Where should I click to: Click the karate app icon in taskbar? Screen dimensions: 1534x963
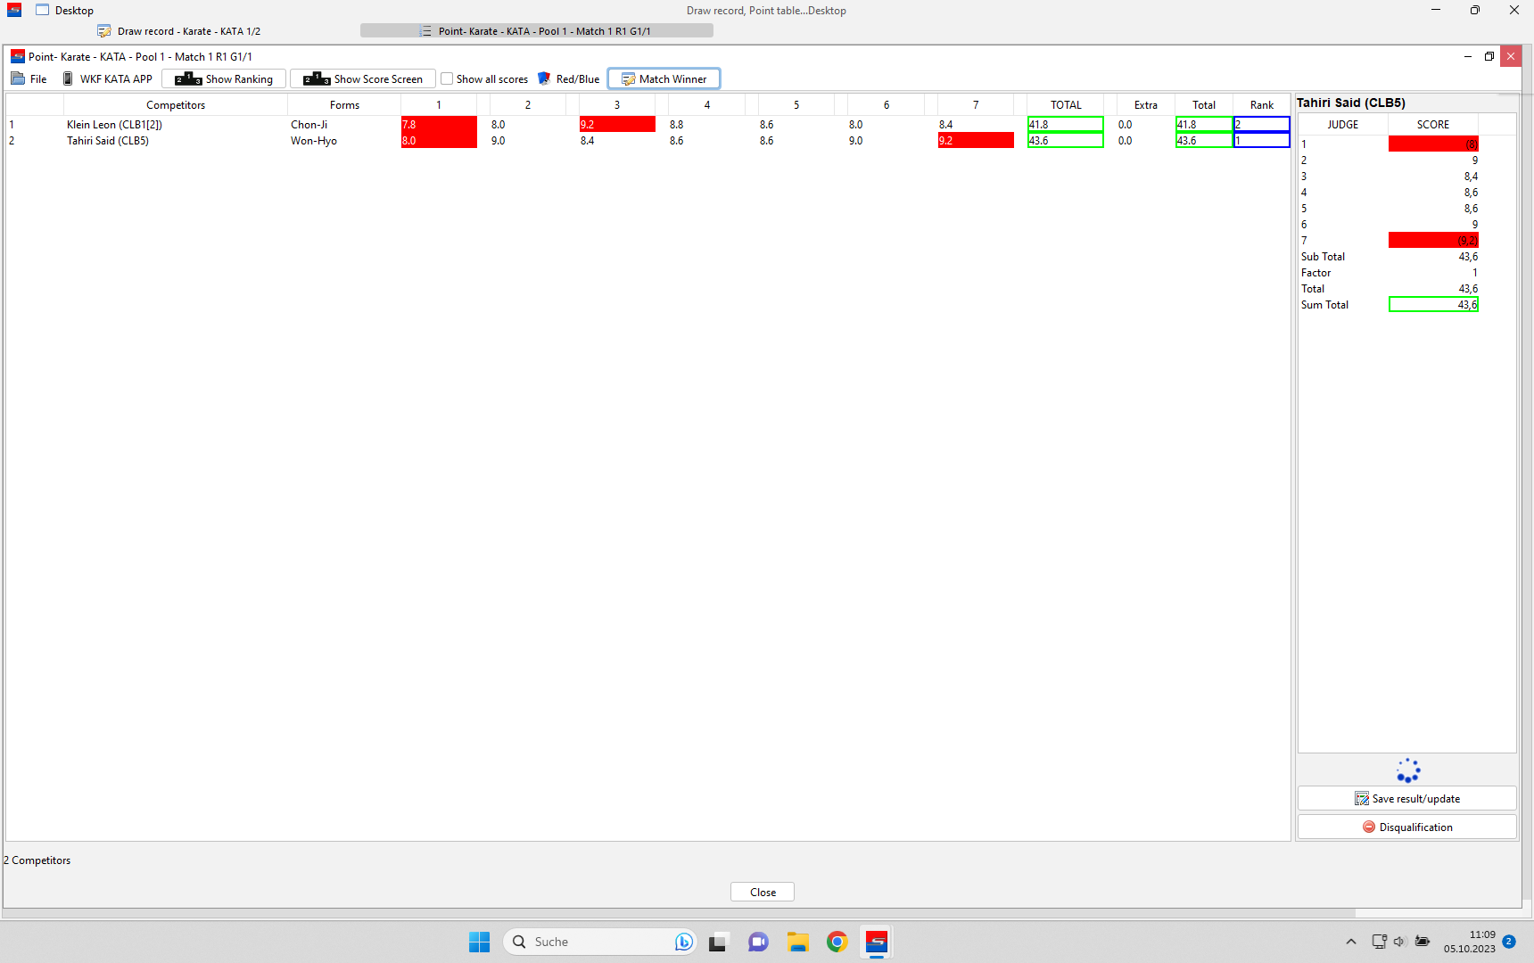click(877, 942)
